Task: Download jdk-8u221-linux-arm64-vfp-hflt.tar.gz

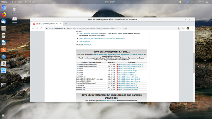Action: tap(130, 67)
